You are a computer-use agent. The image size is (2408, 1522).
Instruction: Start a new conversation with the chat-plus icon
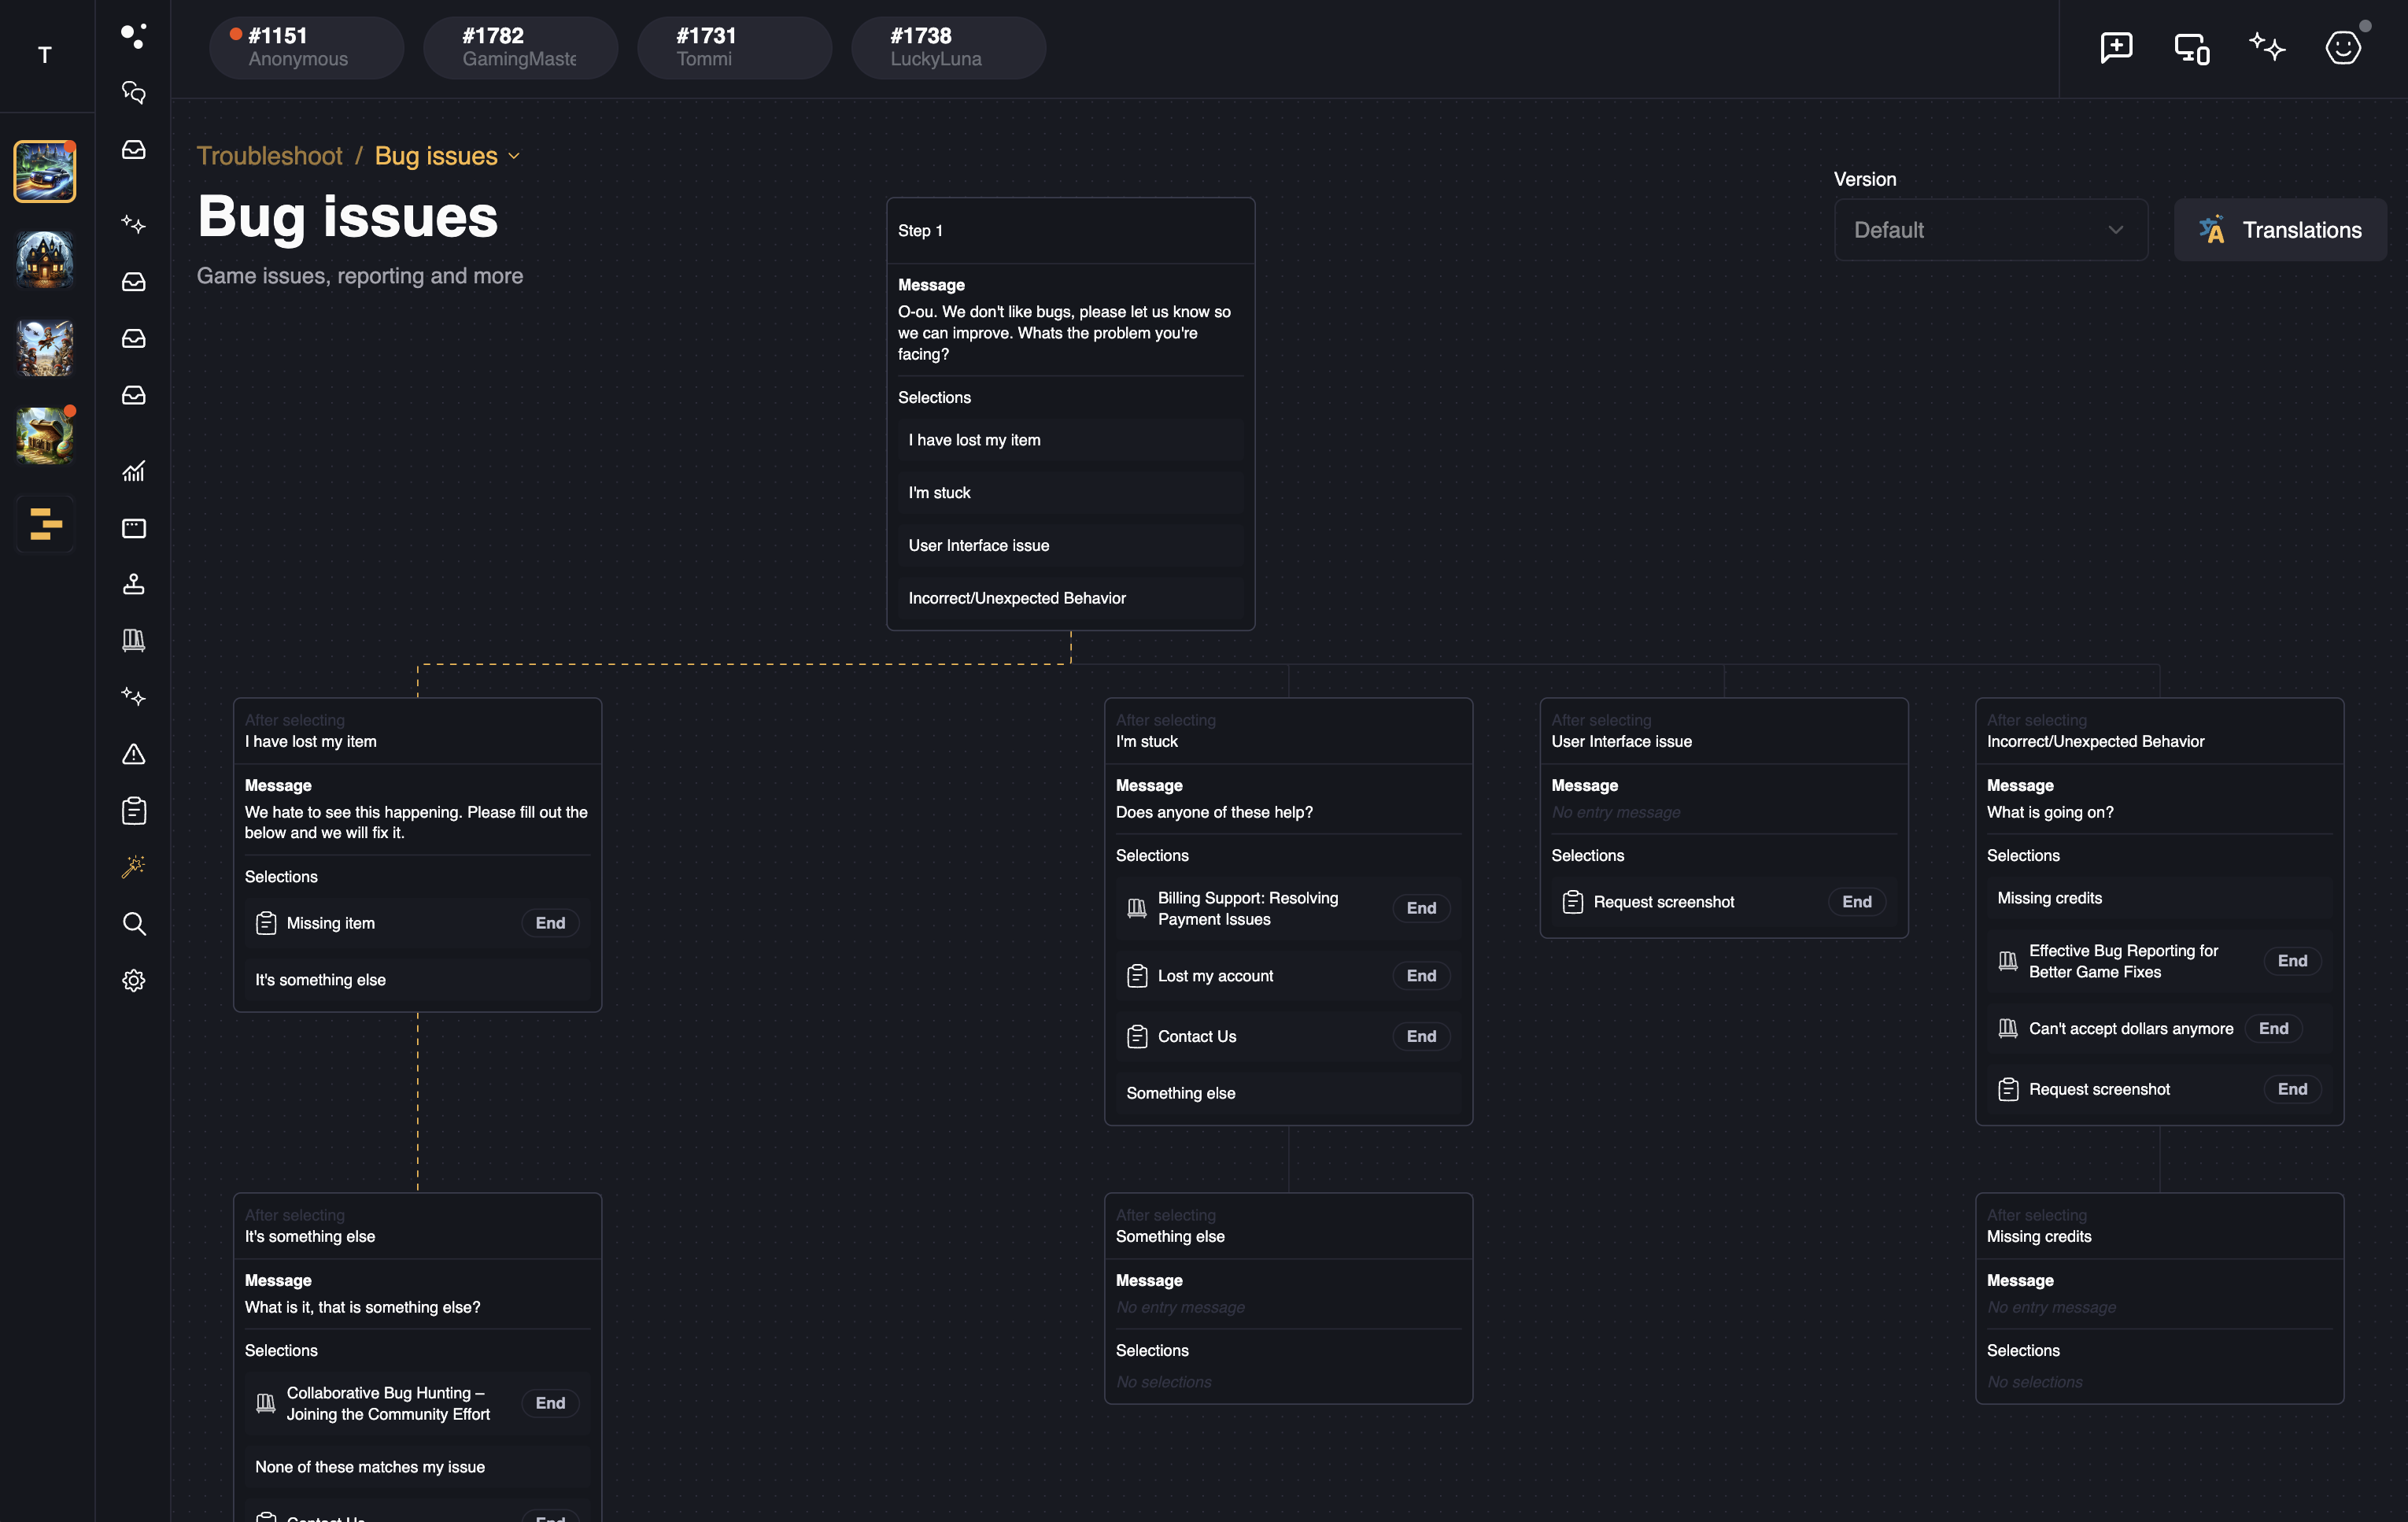pos(2116,47)
